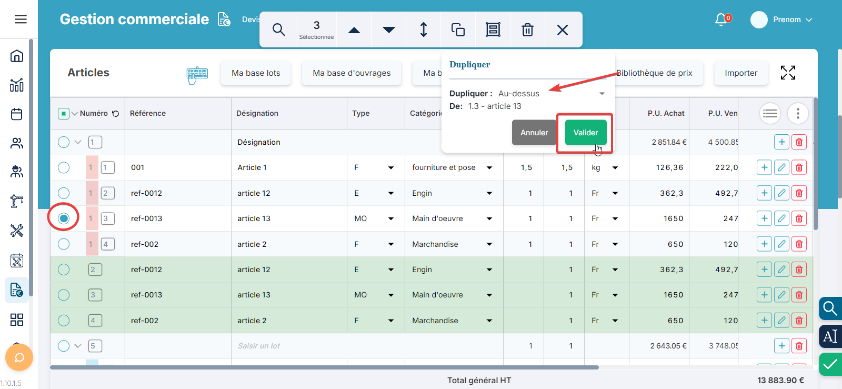Deselect the checked article 13 radio button

click(x=64, y=218)
